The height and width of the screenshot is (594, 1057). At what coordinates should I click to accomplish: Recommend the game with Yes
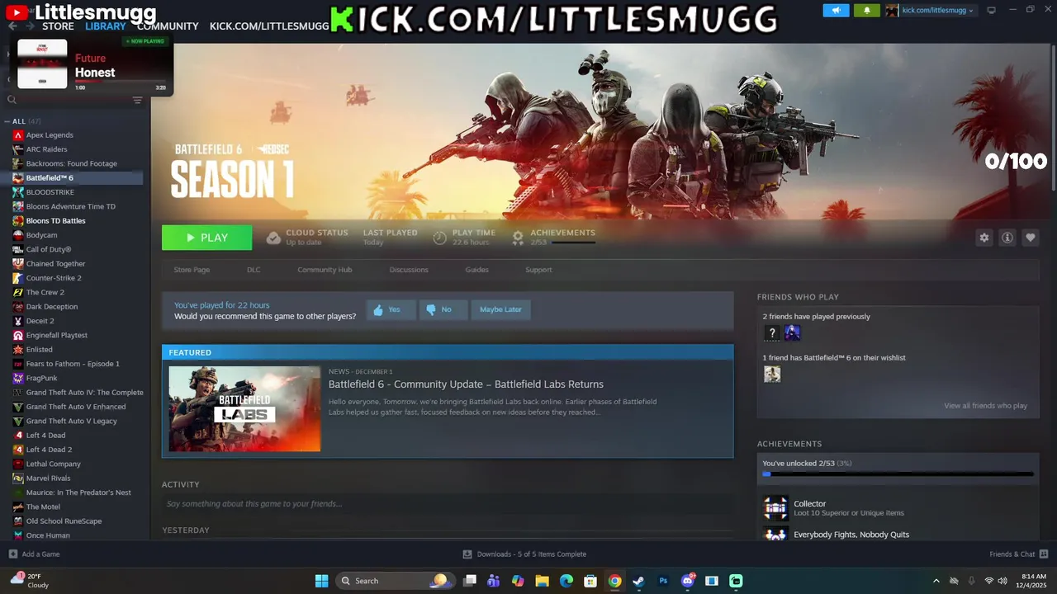(391, 310)
